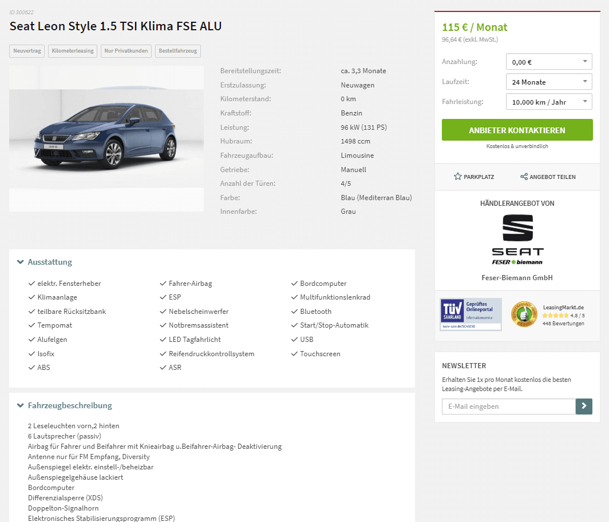Click the SEAT Feser-Biemann dealer logo

tap(517, 240)
